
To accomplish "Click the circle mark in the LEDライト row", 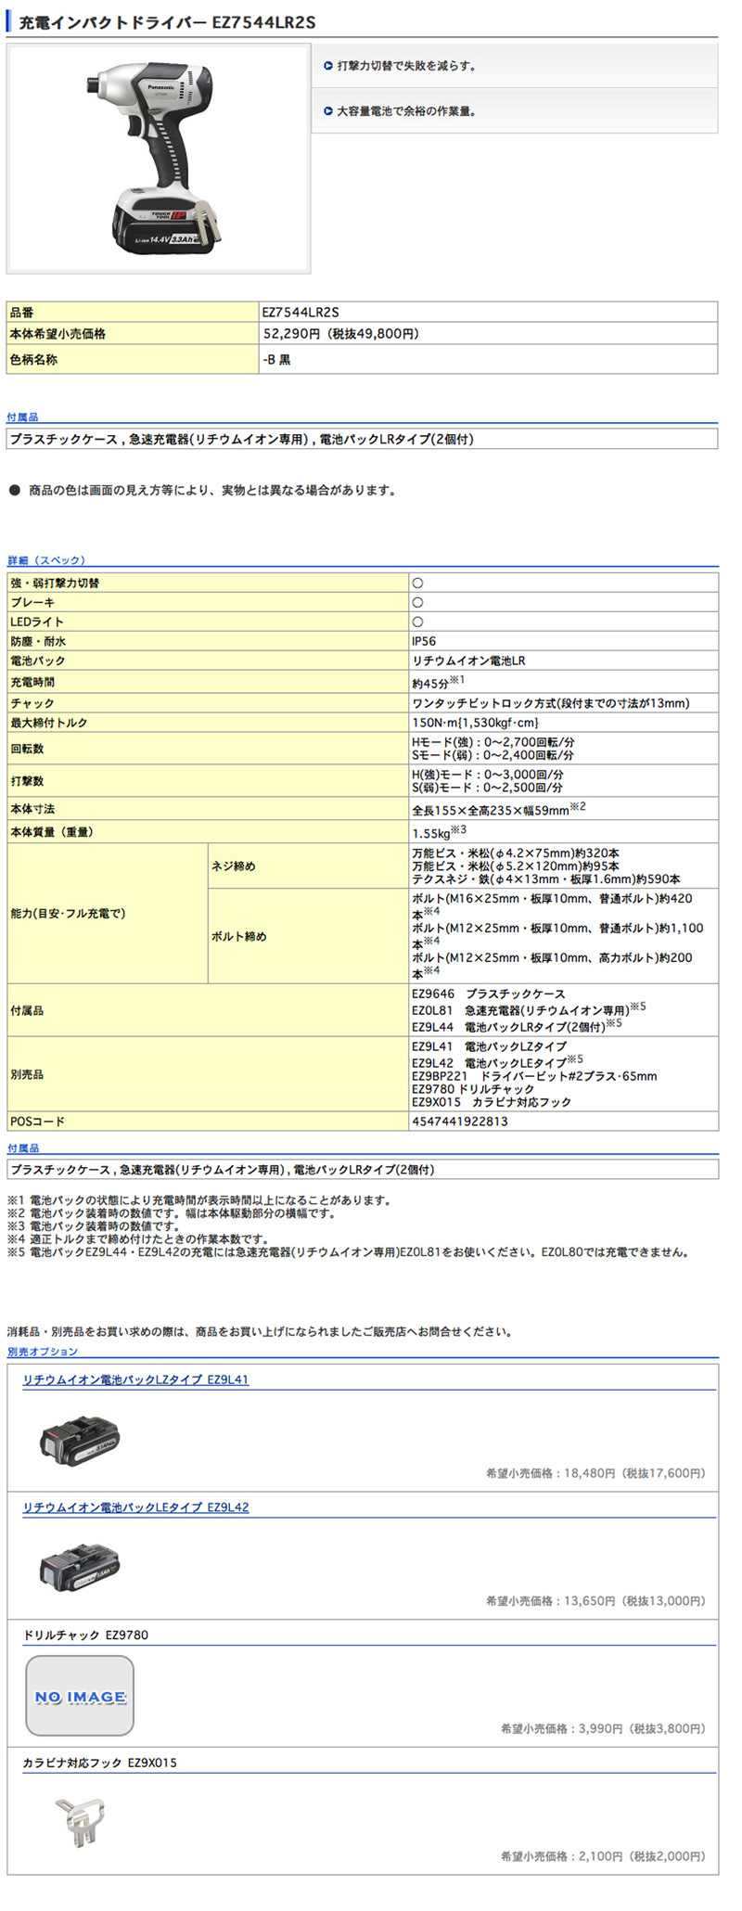I will point(417,622).
